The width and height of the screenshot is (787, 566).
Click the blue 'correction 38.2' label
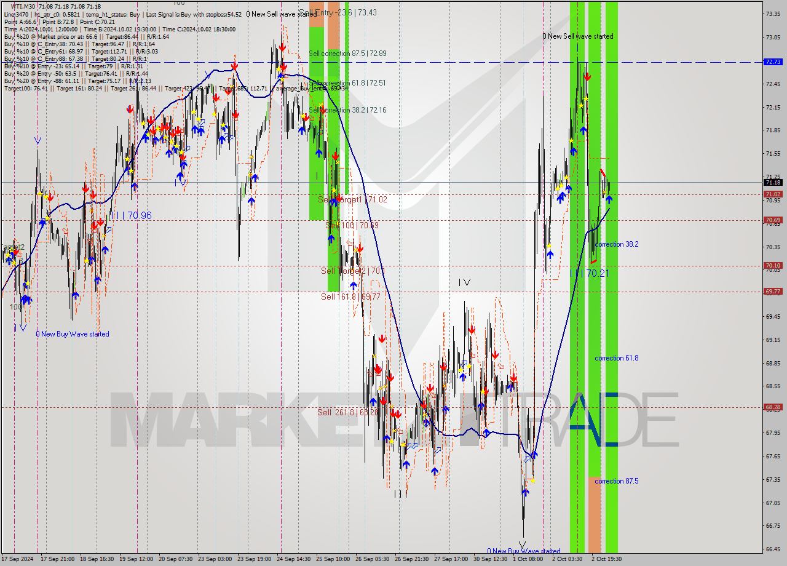pos(617,244)
